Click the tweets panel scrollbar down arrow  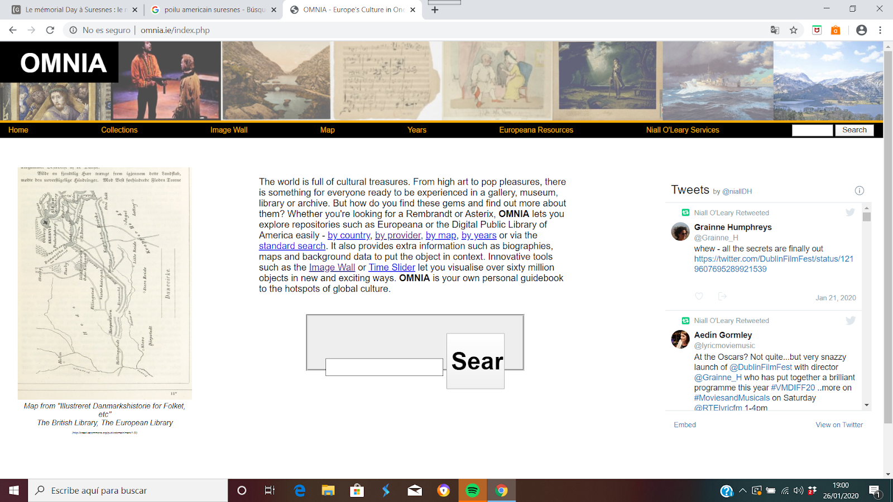[x=867, y=405]
